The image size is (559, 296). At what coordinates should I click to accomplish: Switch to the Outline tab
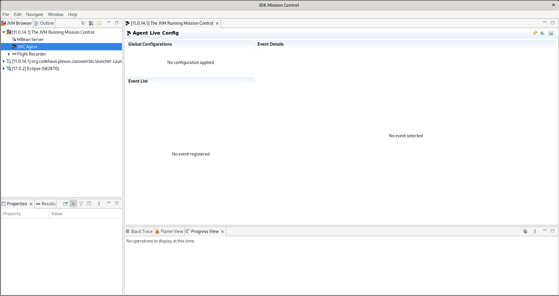pos(45,23)
